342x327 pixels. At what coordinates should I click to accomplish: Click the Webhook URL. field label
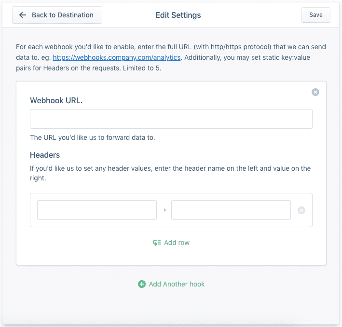click(x=56, y=100)
